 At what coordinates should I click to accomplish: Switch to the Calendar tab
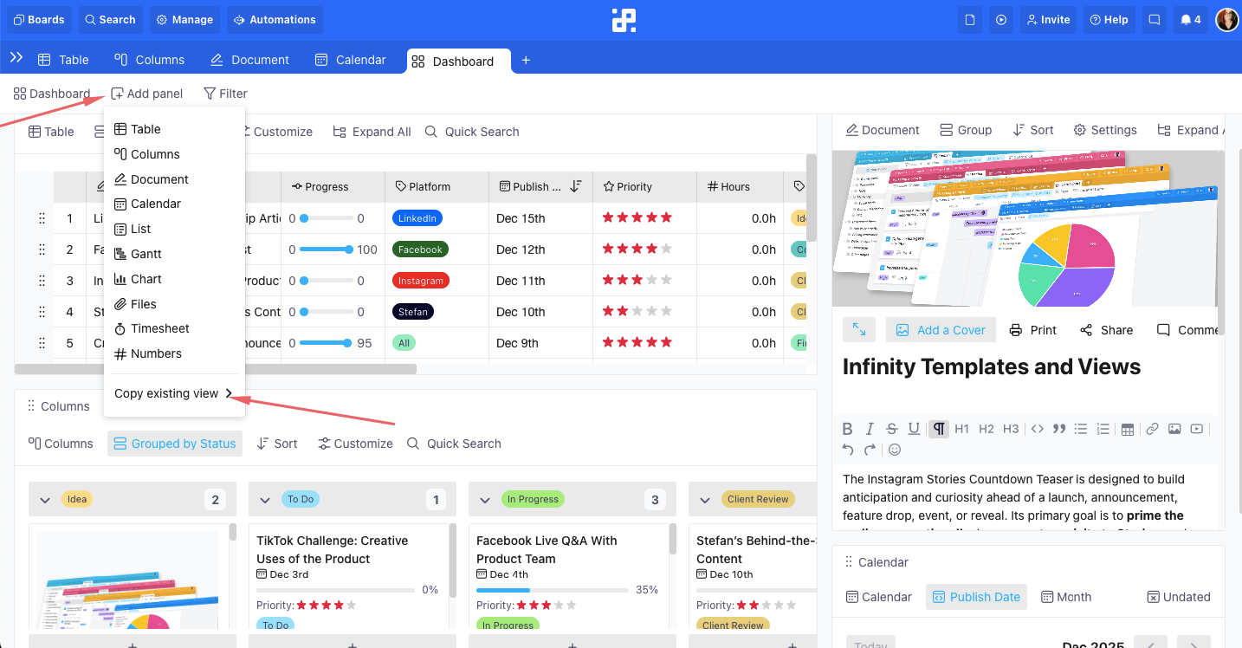[350, 60]
